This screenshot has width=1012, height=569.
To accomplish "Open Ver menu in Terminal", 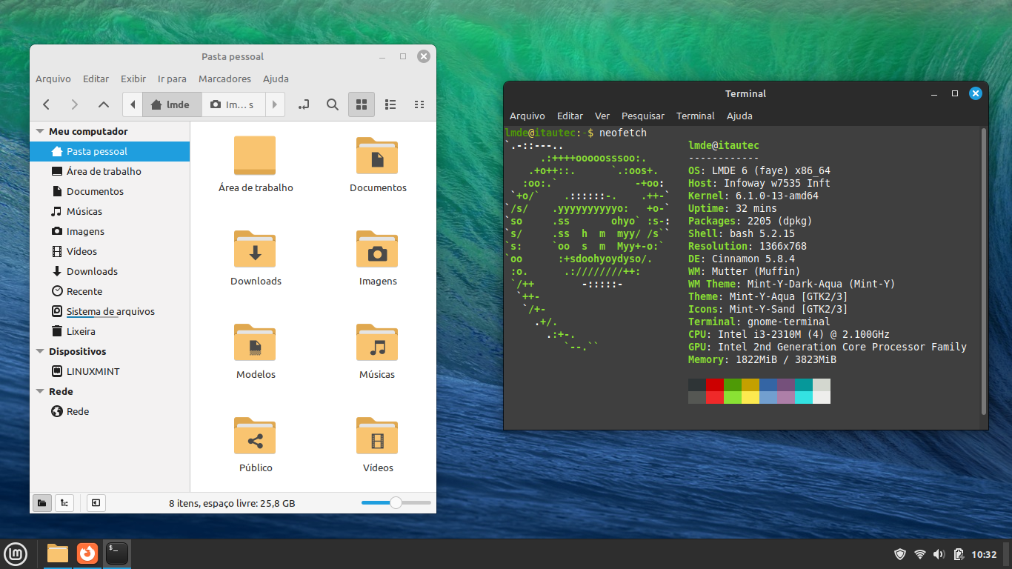I will point(602,116).
